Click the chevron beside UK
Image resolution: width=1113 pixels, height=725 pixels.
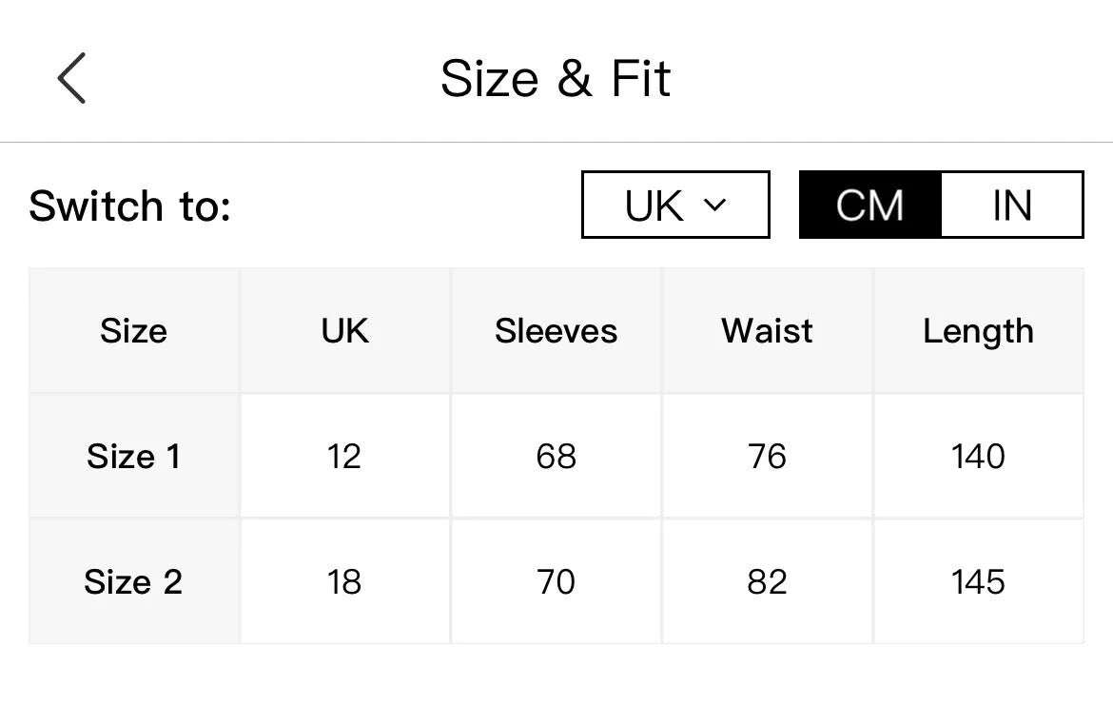coord(714,205)
